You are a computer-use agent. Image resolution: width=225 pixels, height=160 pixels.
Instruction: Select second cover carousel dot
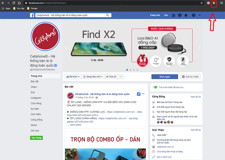click(x=130, y=70)
